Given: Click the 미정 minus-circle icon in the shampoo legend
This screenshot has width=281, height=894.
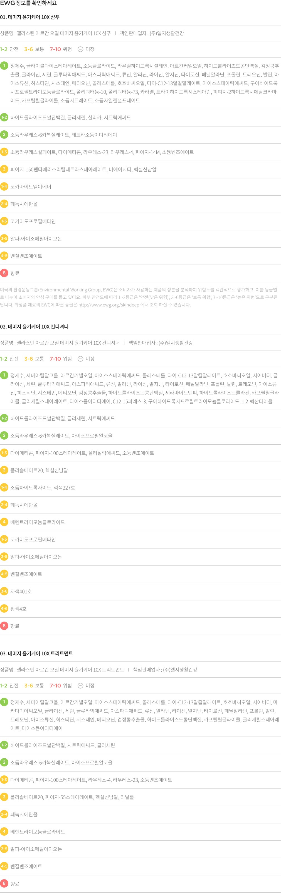Looking at the screenshot, I should (80, 49).
